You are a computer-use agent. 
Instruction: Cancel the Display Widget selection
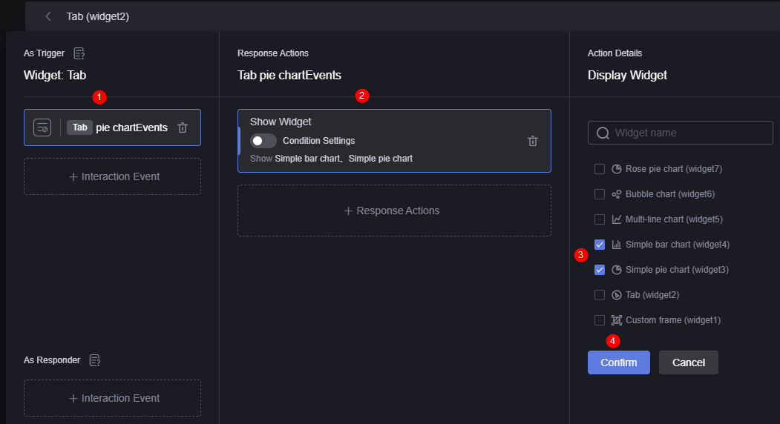click(689, 362)
